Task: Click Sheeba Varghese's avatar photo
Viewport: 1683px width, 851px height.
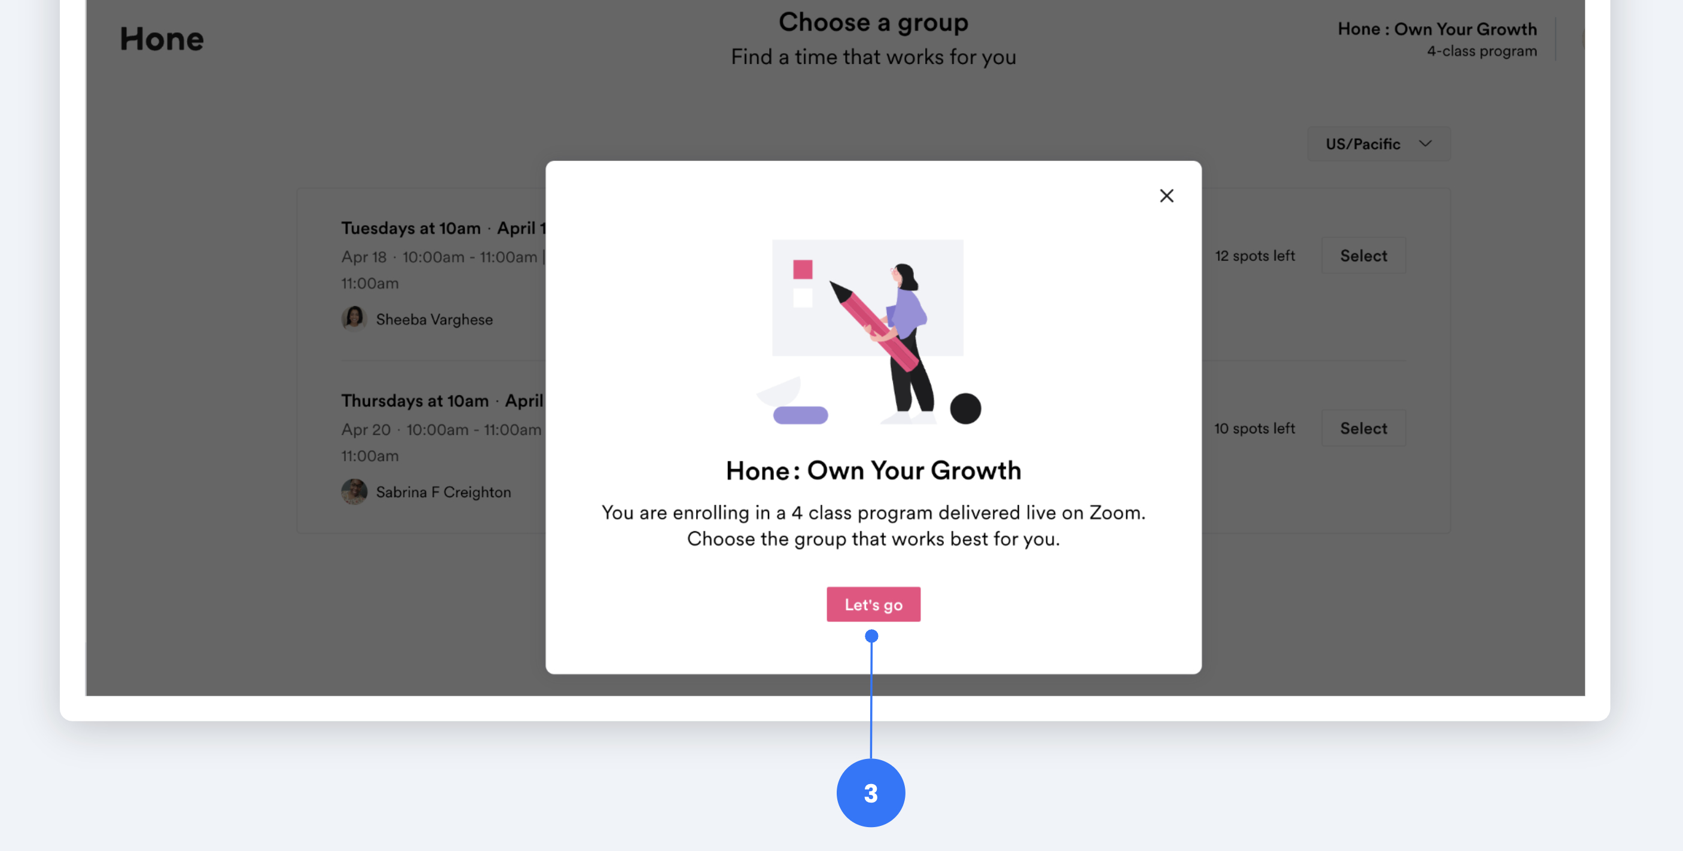Action: (x=354, y=319)
